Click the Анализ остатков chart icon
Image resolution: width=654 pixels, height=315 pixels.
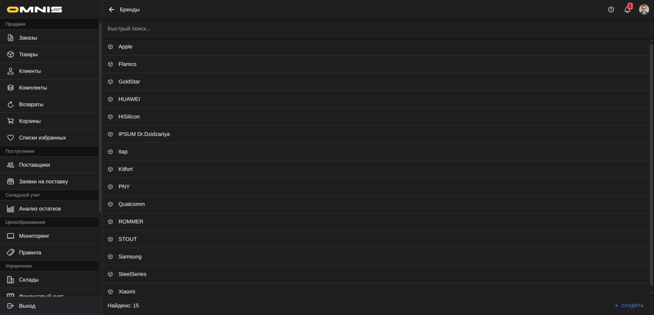click(10, 209)
